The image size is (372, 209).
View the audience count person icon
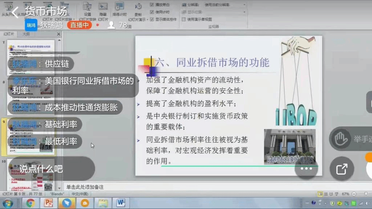(111, 25)
